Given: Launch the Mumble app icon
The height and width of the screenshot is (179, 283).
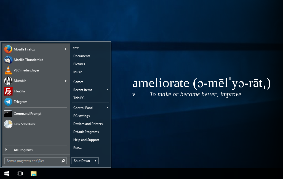Looking at the screenshot, I should (8, 81).
